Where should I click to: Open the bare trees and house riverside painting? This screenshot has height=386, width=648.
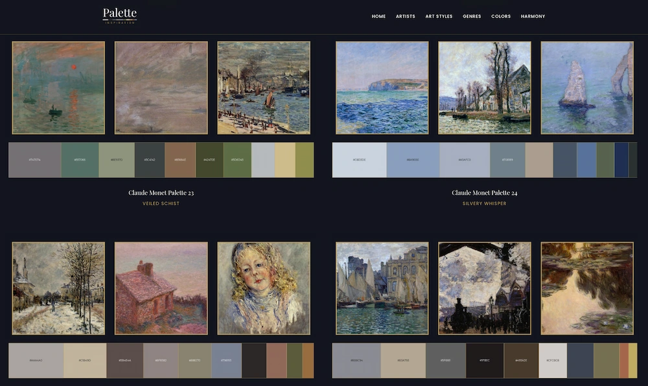pos(484,87)
